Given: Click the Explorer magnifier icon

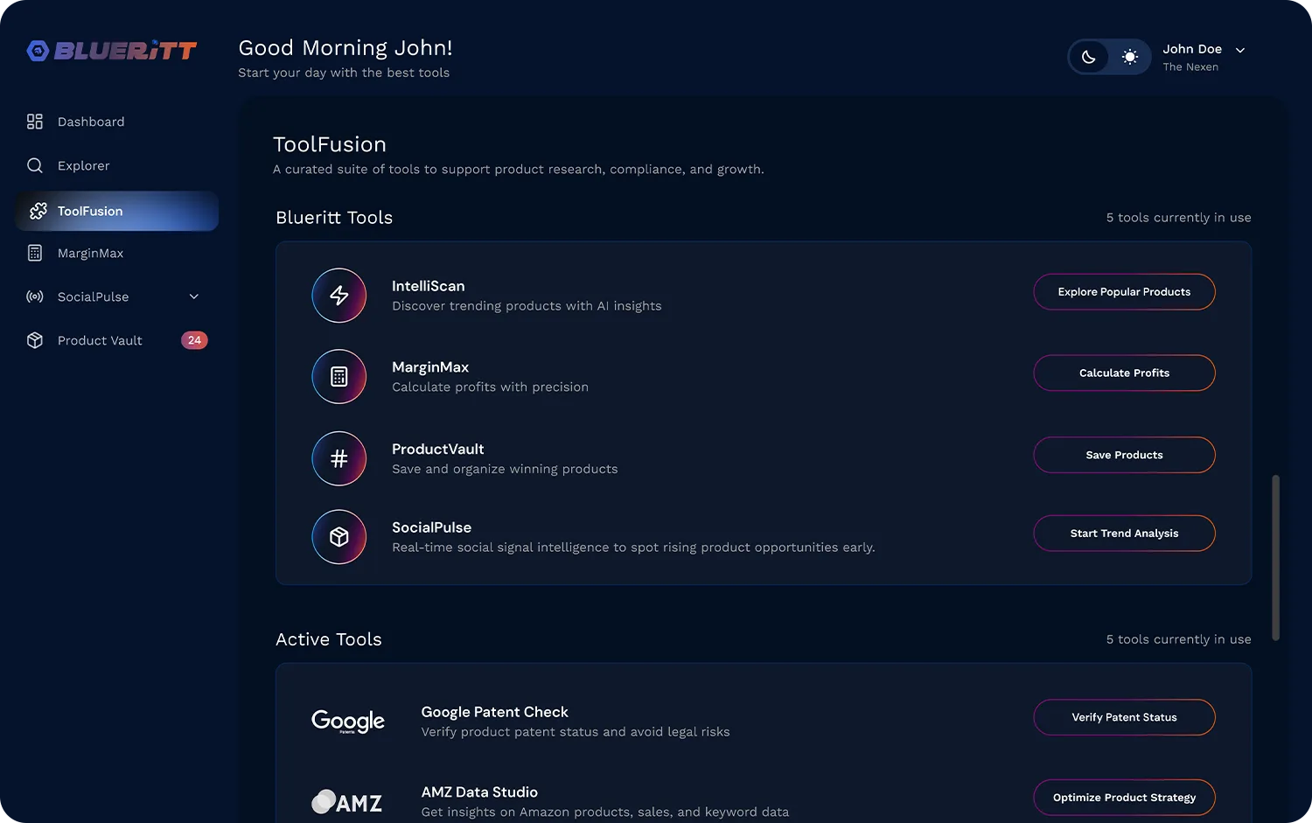Looking at the screenshot, I should coord(35,165).
